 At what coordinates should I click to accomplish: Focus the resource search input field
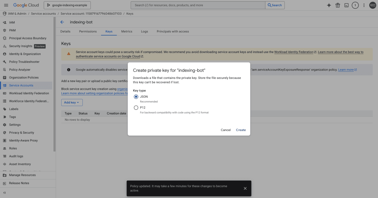click(x=198, y=5)
